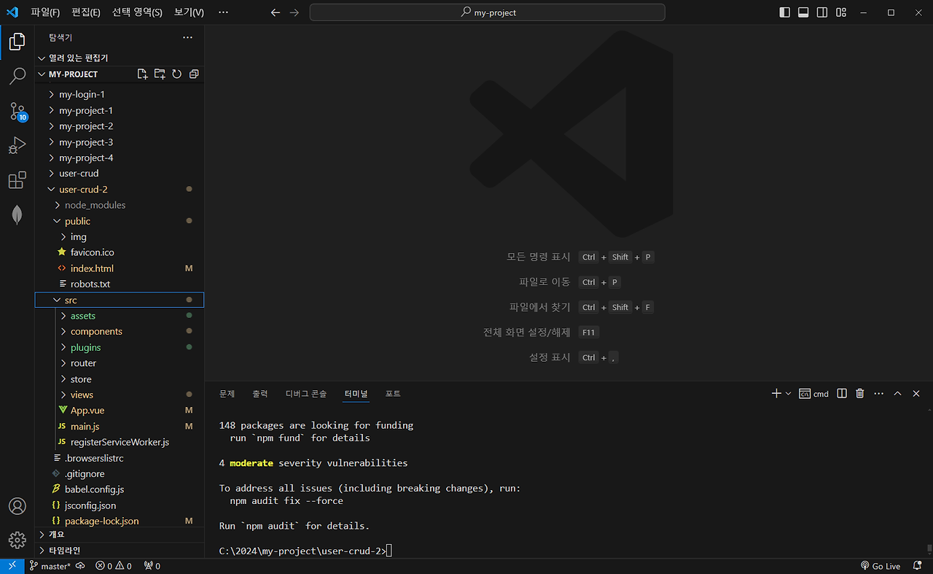The image size is (933, 574).
Task: Click the remote window indicator in status bar
Action: (x=12, y=566)
